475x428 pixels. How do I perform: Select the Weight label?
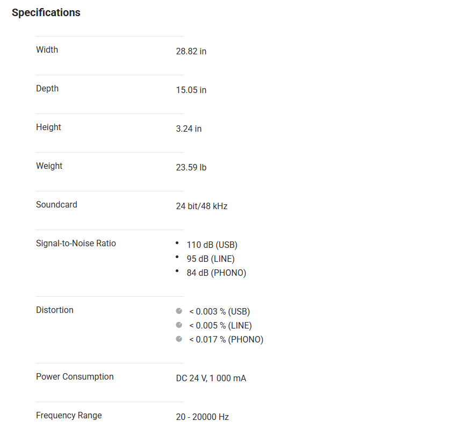[x=49, y=166]
